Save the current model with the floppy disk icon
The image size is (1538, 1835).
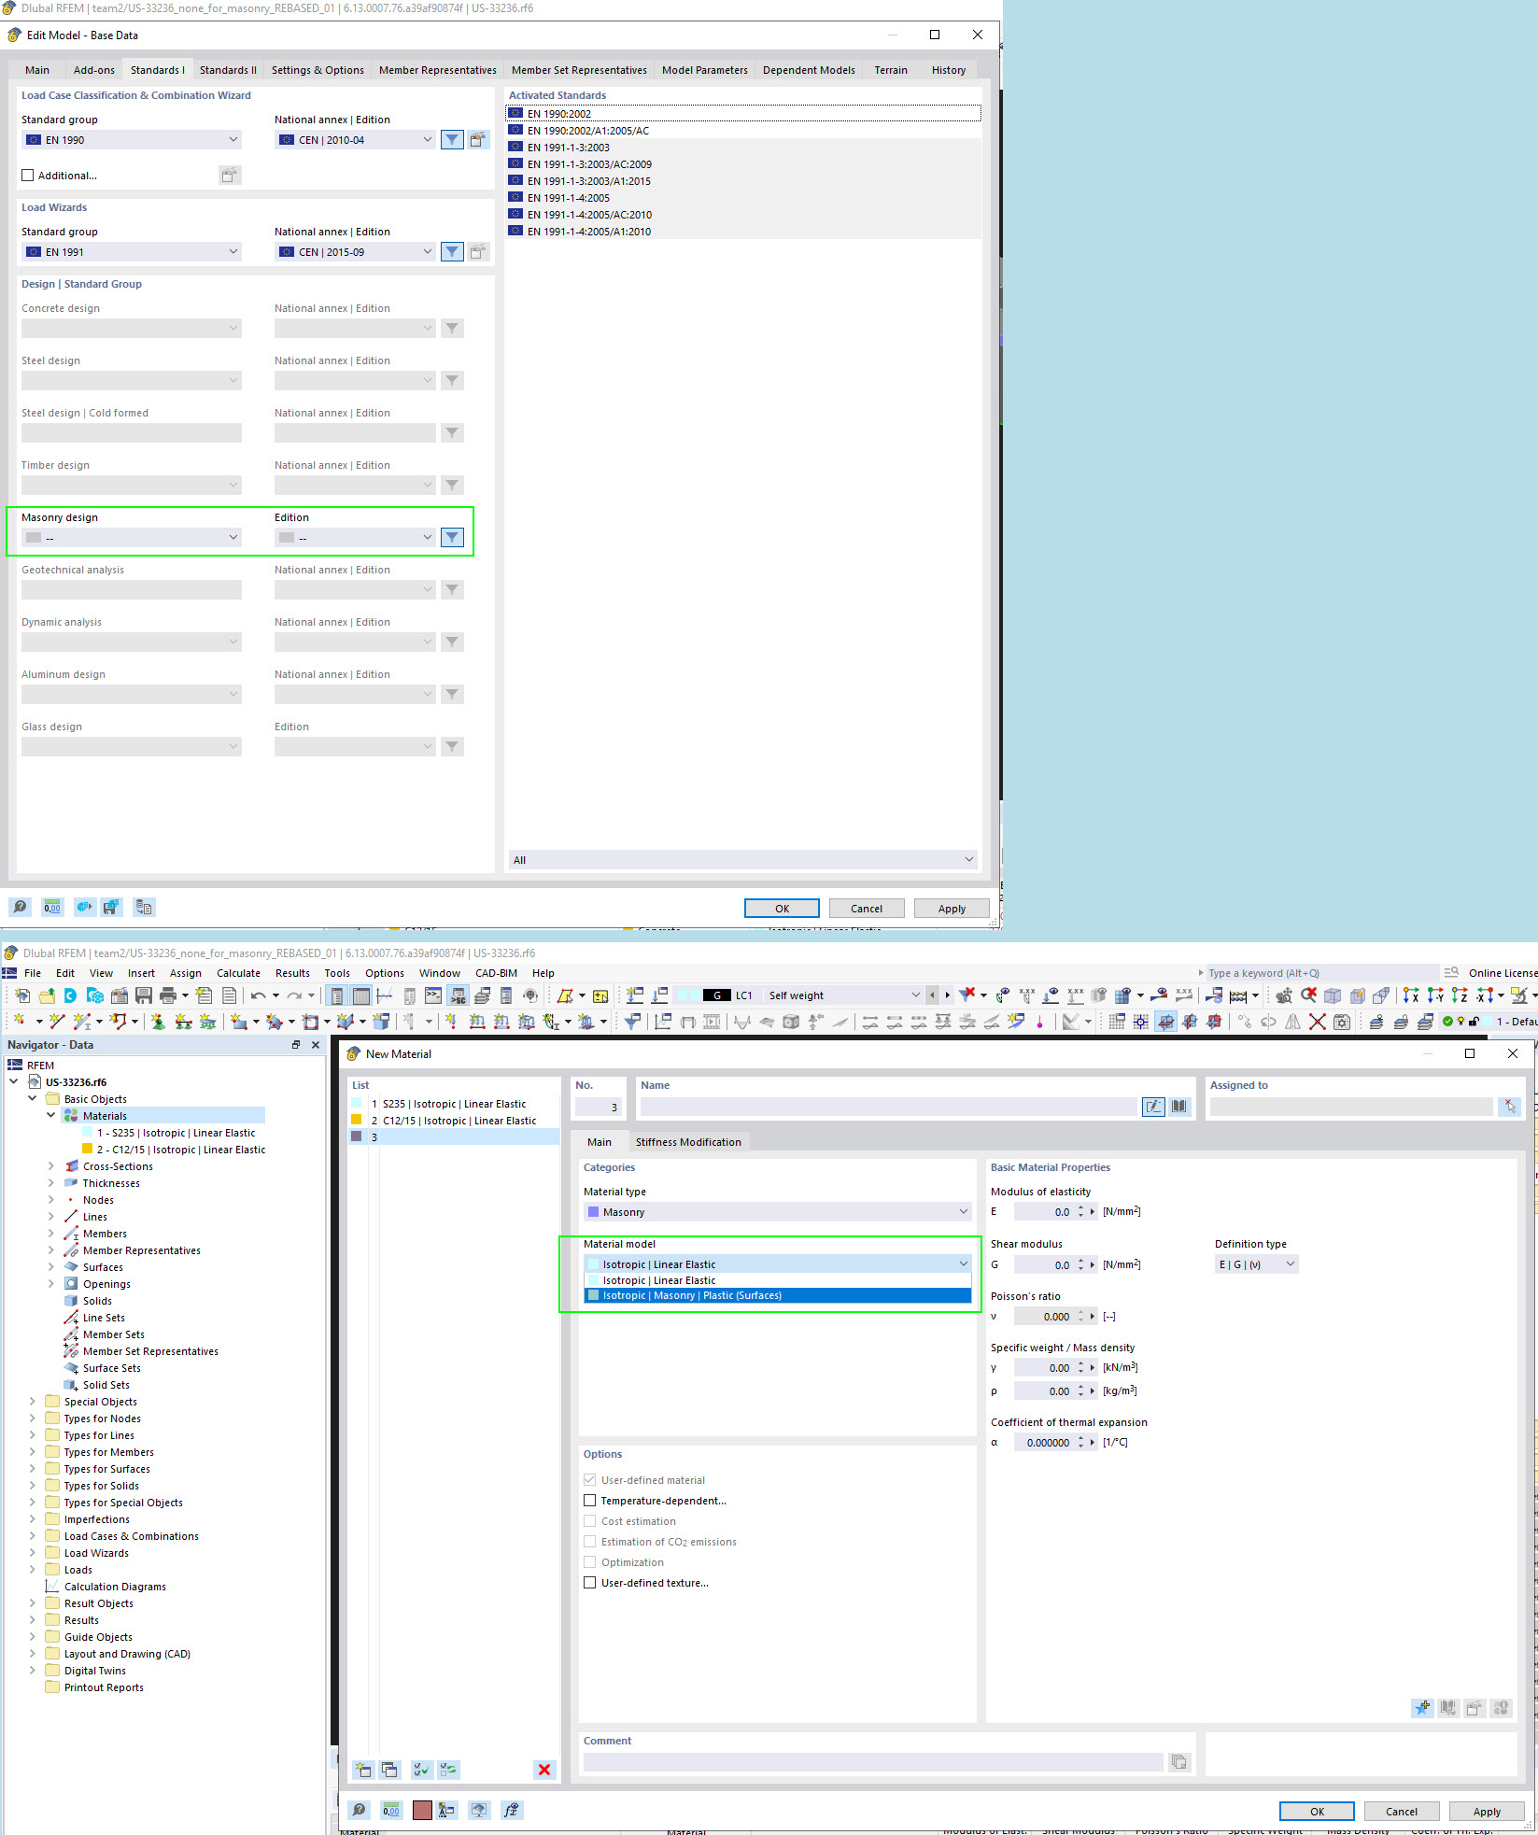pyautogui.click(x=142, y=995)
